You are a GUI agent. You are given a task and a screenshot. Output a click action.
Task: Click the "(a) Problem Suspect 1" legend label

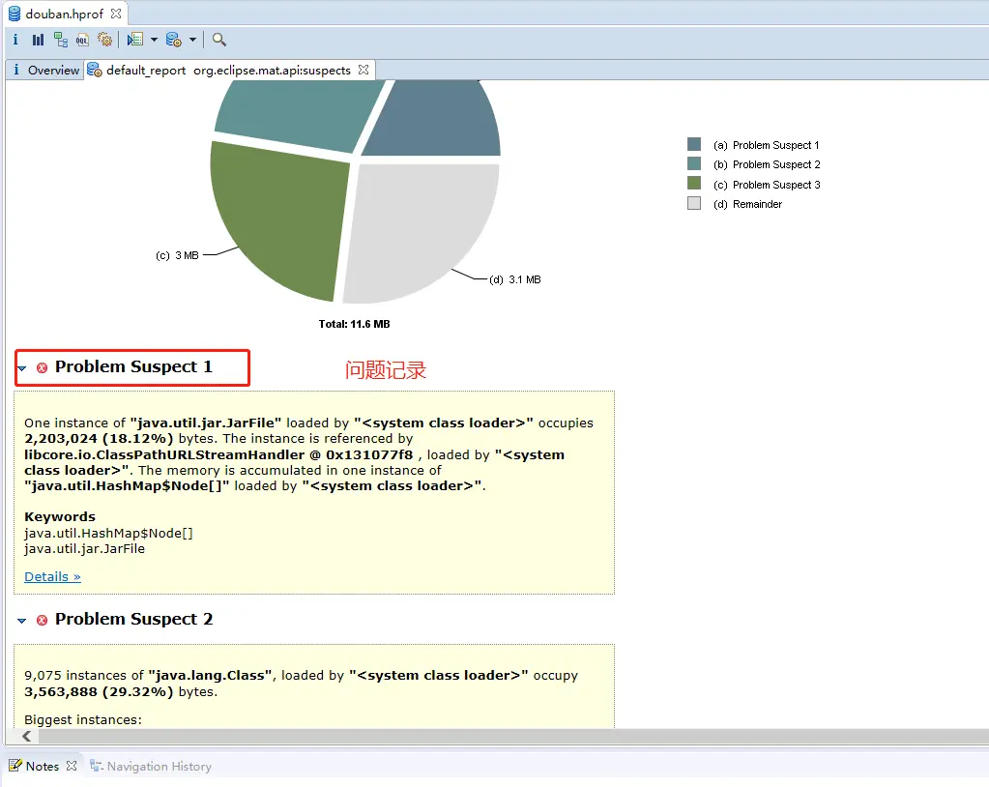click(x=767, y=145)
